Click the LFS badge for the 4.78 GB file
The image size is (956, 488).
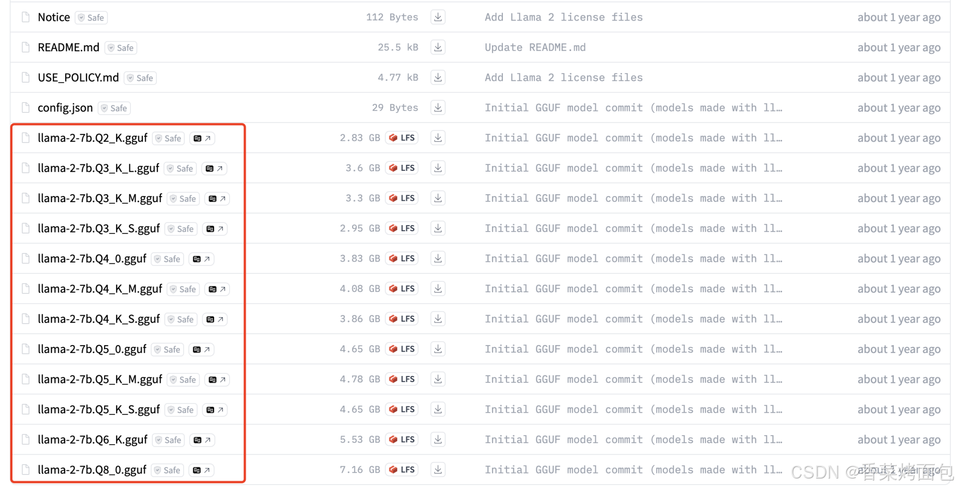(x=402, y=379)
